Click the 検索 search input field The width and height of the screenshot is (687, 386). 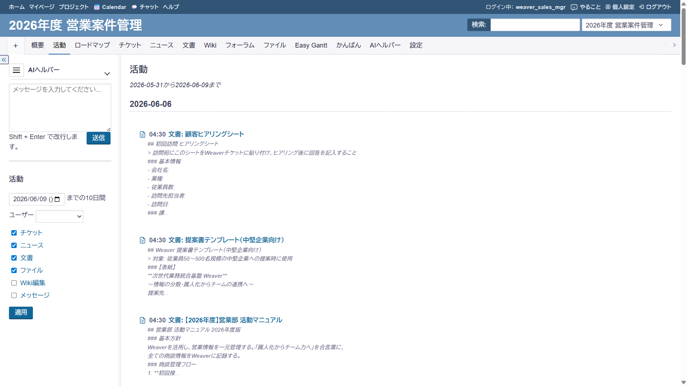[x=535, y=25]
